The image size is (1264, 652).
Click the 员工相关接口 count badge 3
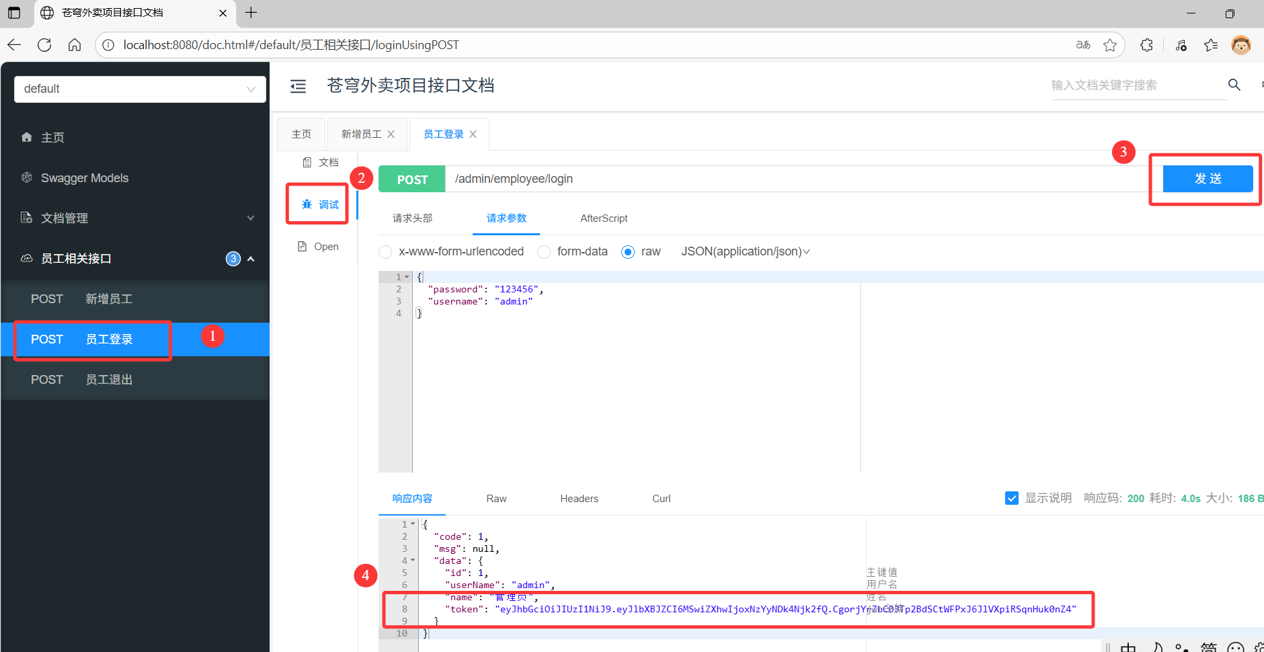[233, 259]
